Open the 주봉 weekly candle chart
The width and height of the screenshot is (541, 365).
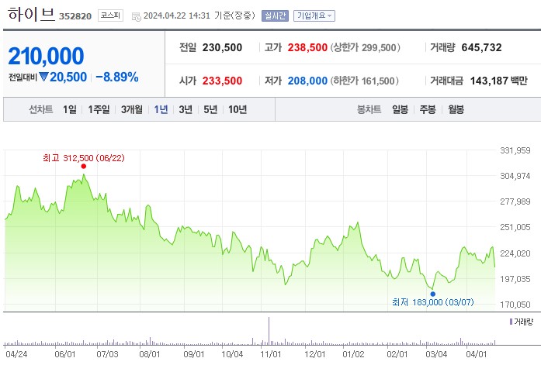tap(428, 109)
